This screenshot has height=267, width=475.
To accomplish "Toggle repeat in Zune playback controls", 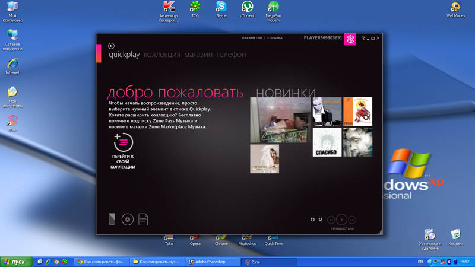I will 312,220.
